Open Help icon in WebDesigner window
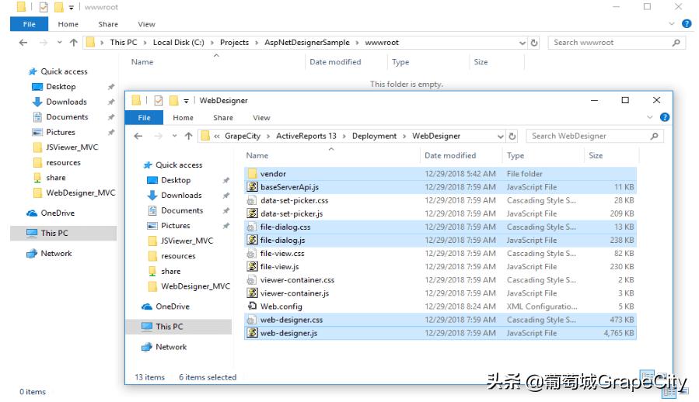 [664, 117]
